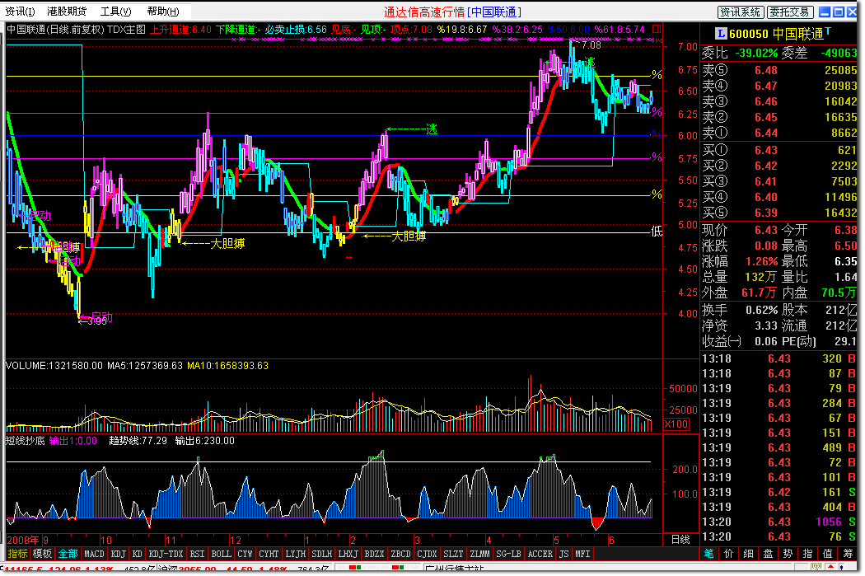This screenshot has width=865, height=576.
Task: Click the 卖① price 6.44 row
Action: [x=779, y=133]
